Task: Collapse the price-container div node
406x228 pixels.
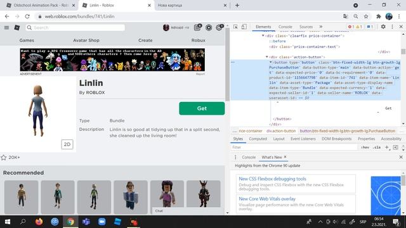Action: pos(263,35)
